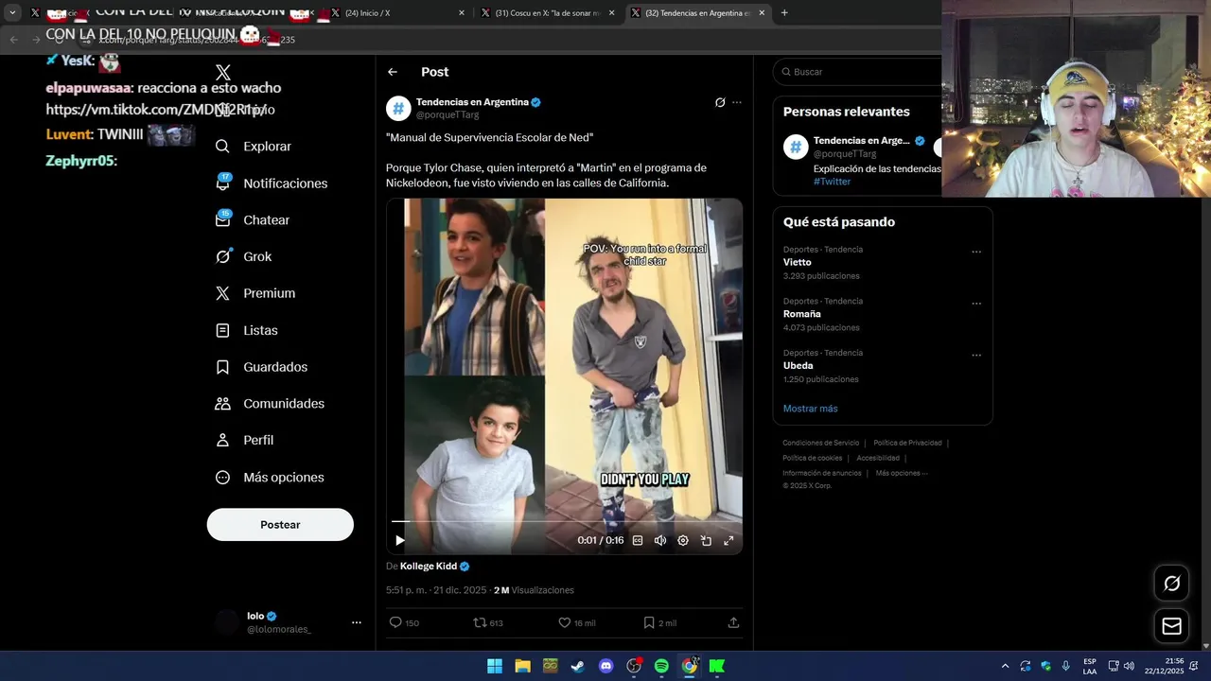Open Política de Privacidad link
This screenshot has height=681, width=1211.
click(x=907, y=443)
